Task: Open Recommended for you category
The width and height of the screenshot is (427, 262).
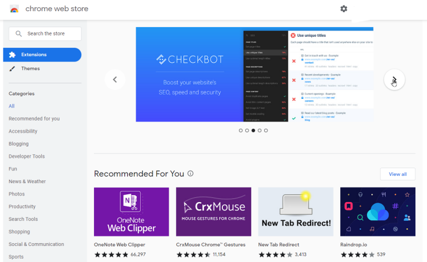Action: point(34,119)
